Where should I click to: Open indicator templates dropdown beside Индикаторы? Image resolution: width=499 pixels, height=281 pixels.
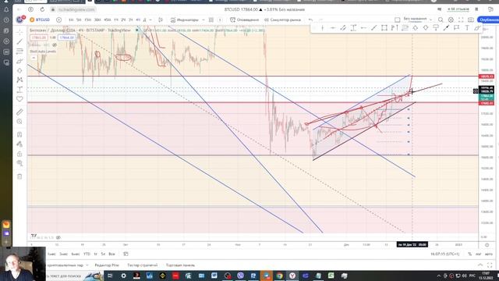[x=203, y=20]
